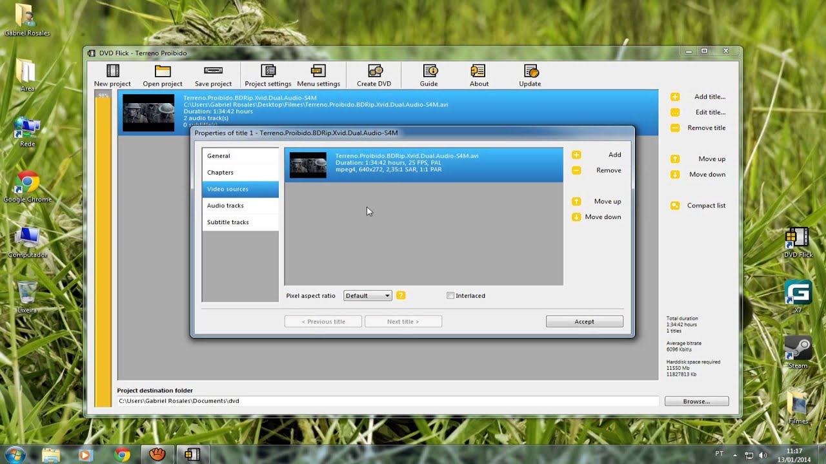Select the General section
This screenshot has width=826, height=464.
point(240,156)
